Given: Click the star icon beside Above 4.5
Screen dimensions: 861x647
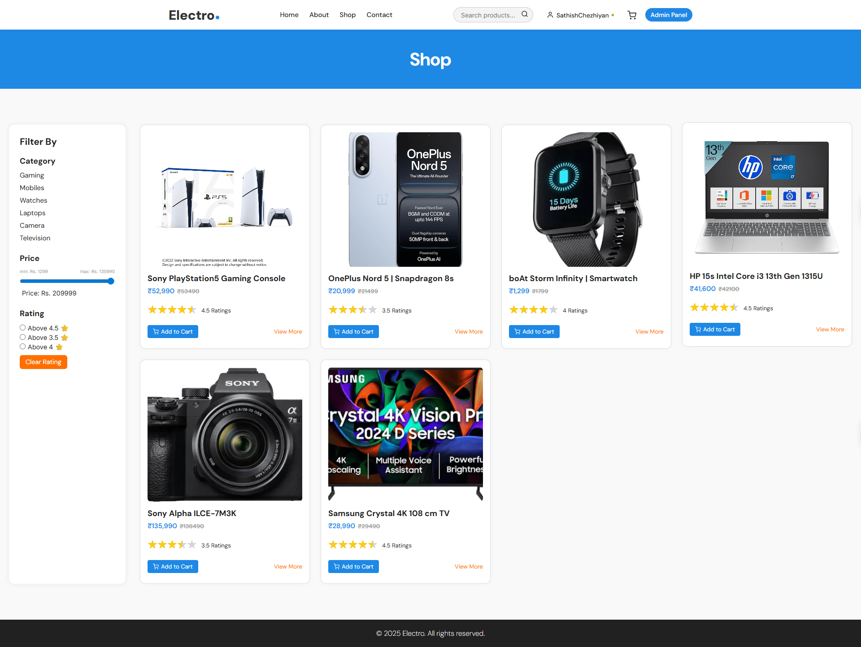Looking at the screenshot, I should 65,328.
